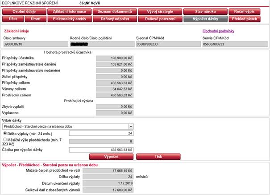Select Délka výplaty radio option

pyautogui.click(x=4, y=133)
